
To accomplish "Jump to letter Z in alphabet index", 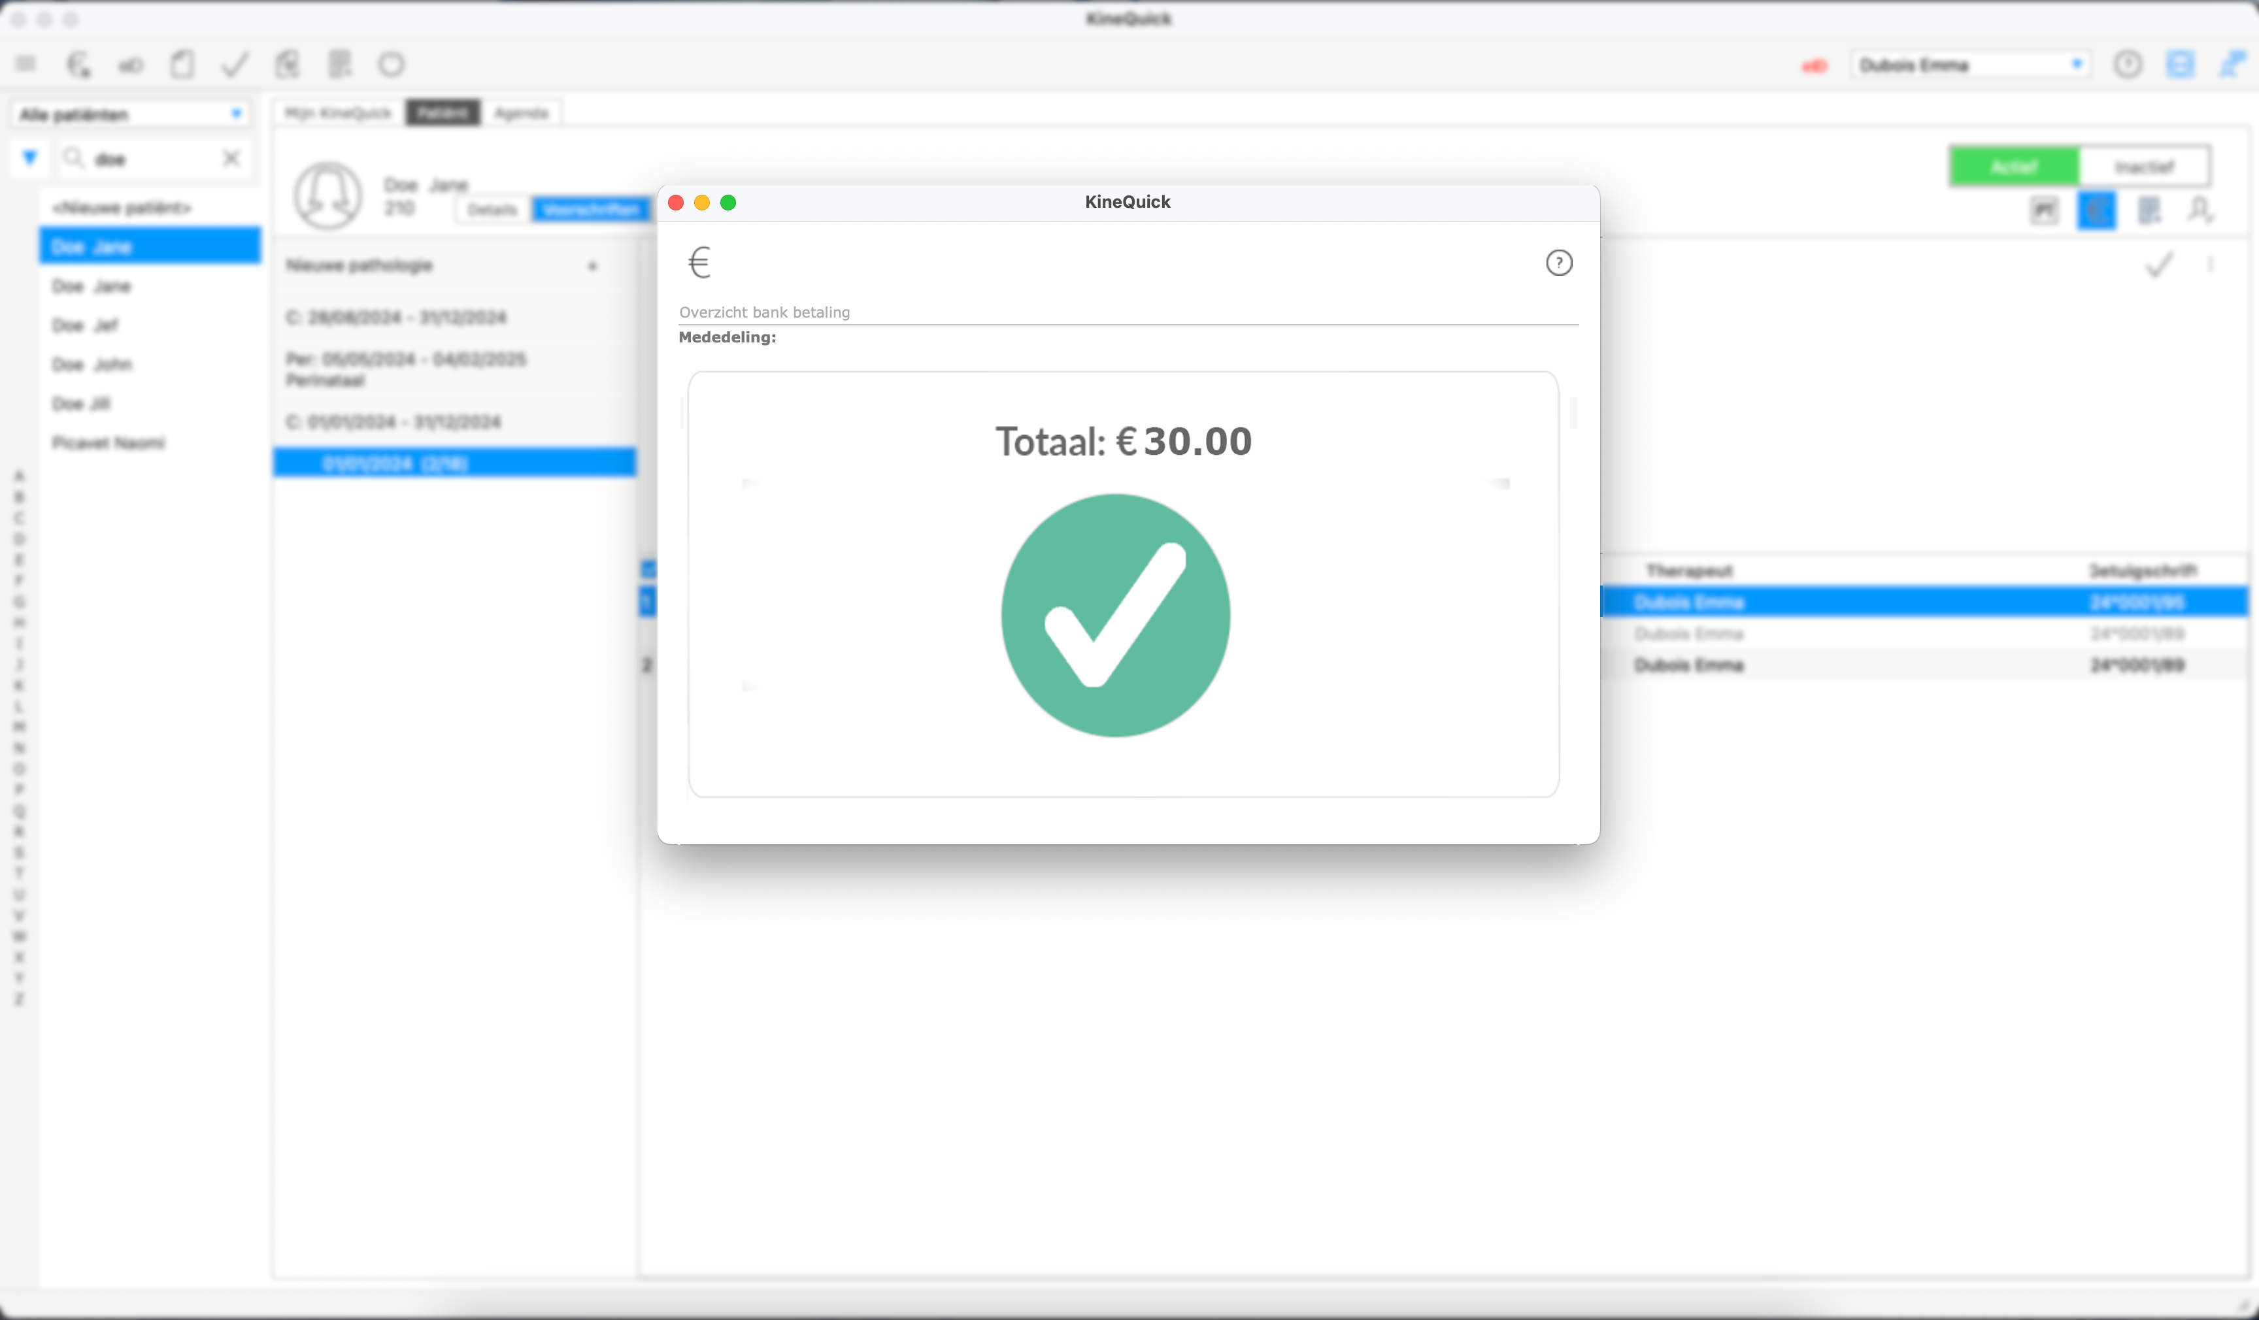I will coord(19,999).
